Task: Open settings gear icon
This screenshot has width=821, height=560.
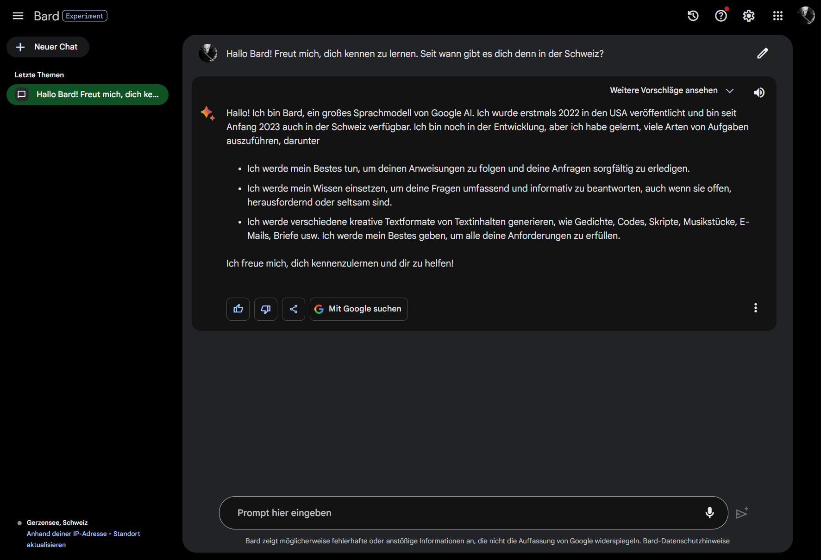Action: click(x=749, y=16)
